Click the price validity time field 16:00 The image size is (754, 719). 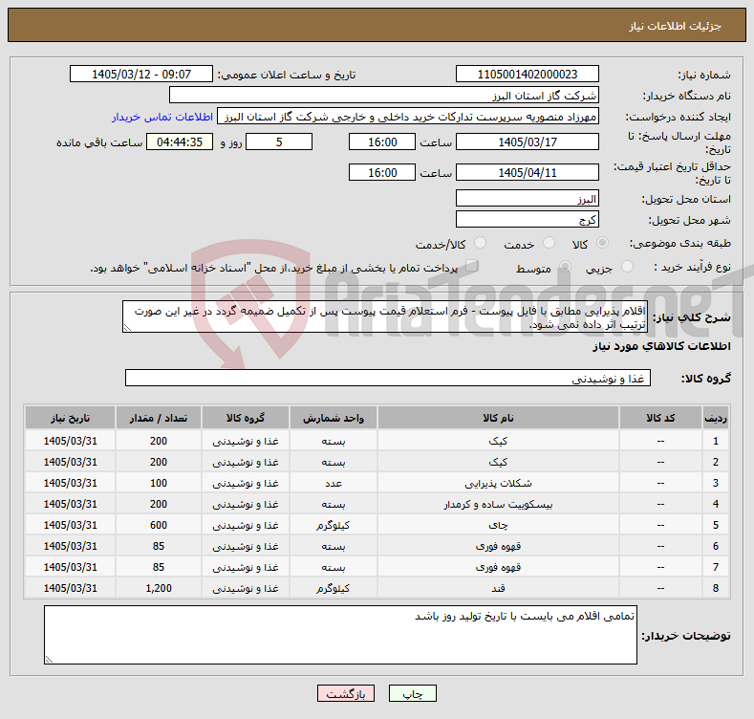coord(382,172)
